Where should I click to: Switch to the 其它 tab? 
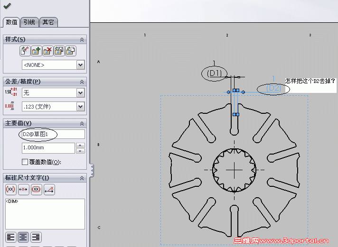point(48,22)
